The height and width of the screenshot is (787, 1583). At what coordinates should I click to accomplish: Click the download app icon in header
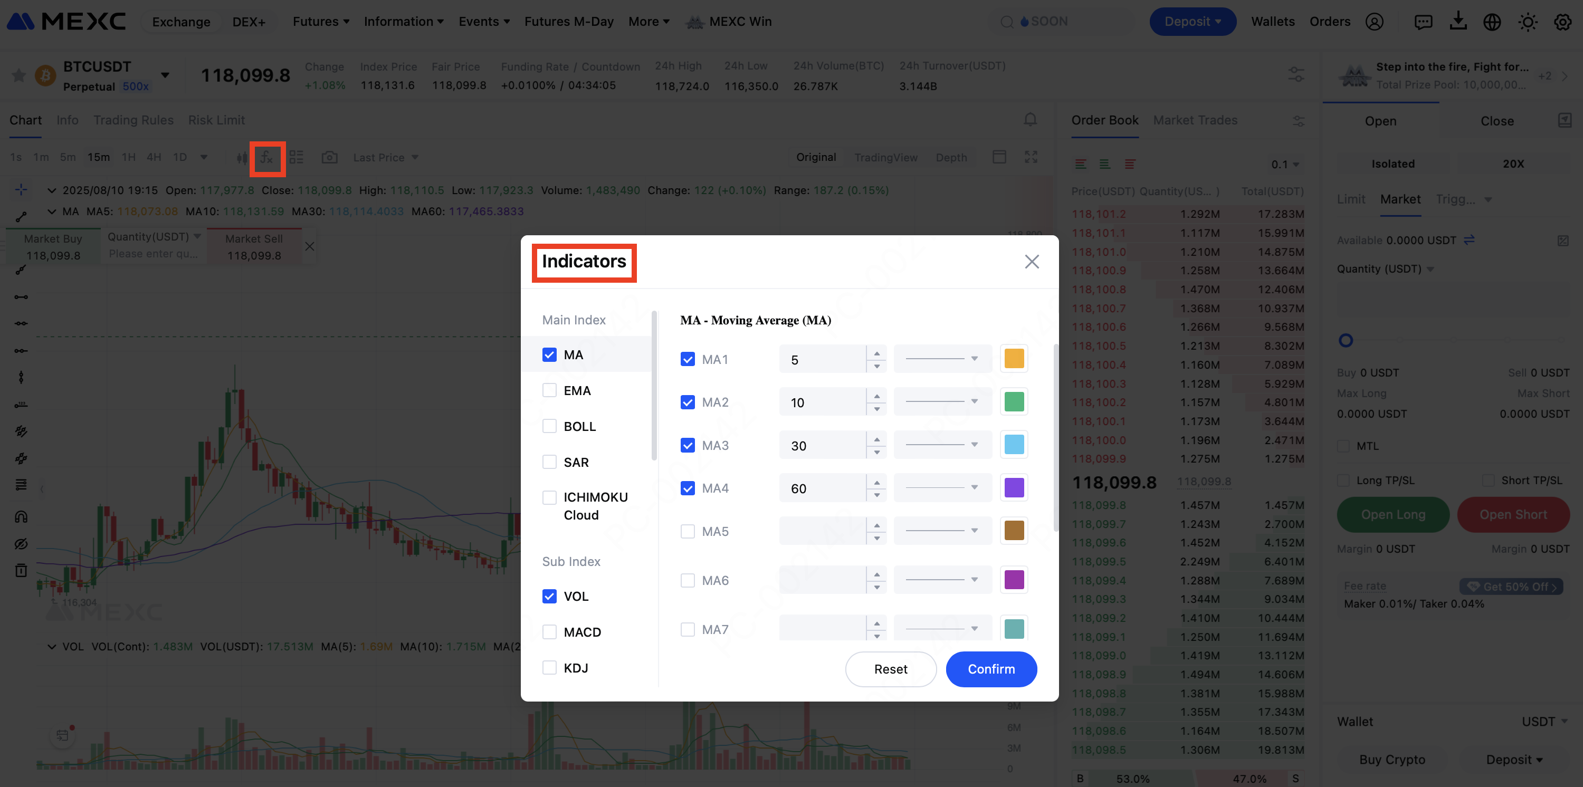click(1457, 22)
